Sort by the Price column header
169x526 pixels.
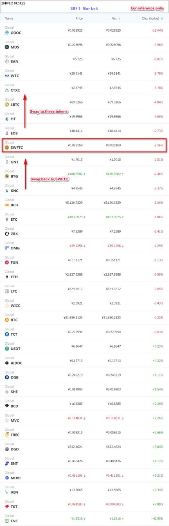tap(79, 18)
